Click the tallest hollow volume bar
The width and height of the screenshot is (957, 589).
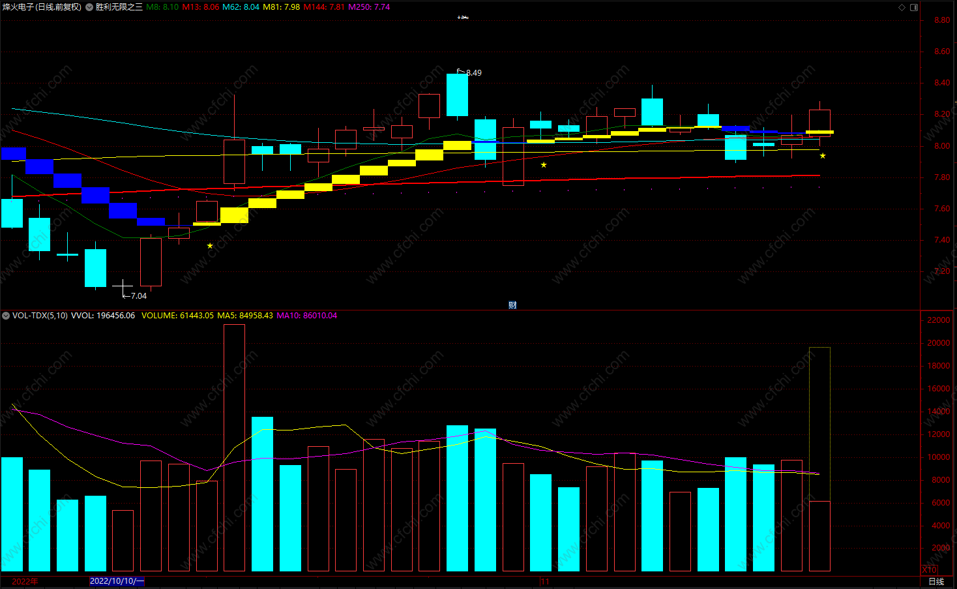pyautogui.click(x=234, y=448)
